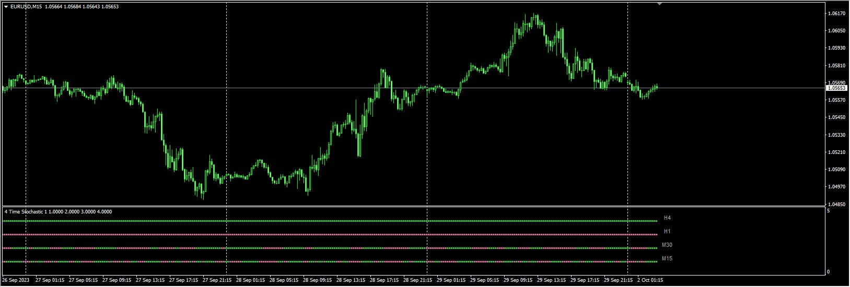
Task: Click the '28 Sep 05:15' time label
Action: coord(284,280)
